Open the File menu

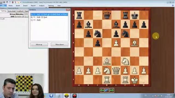tap(3, 5)
